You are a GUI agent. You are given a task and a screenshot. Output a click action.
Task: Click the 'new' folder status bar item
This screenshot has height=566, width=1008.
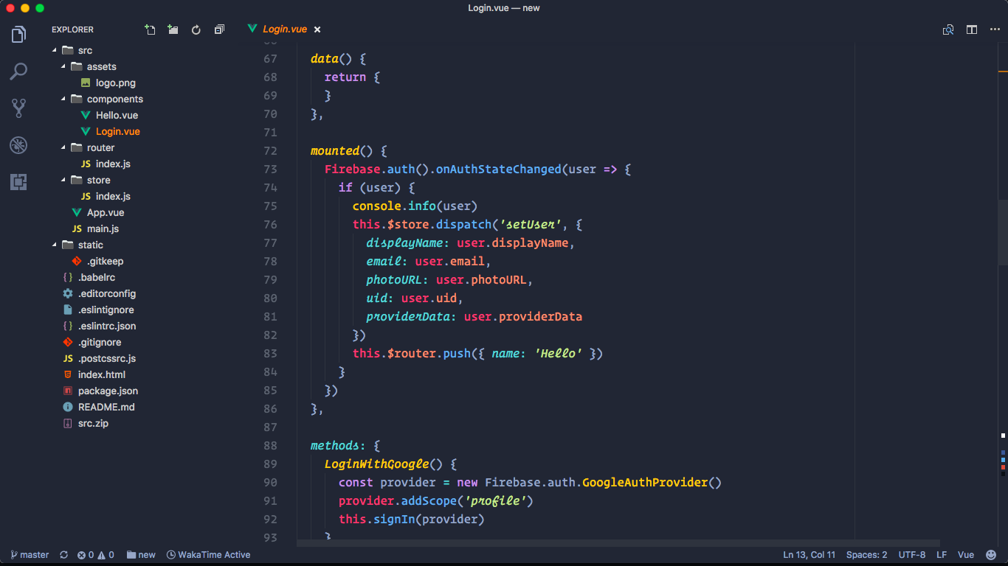141,555
